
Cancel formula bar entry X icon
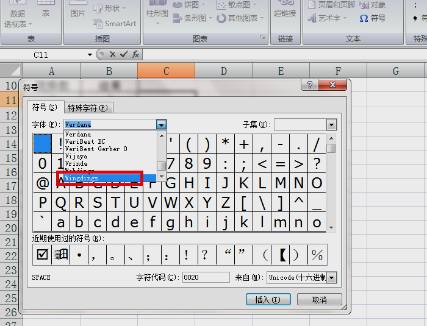pyautogui.click(x=112, y=54)
